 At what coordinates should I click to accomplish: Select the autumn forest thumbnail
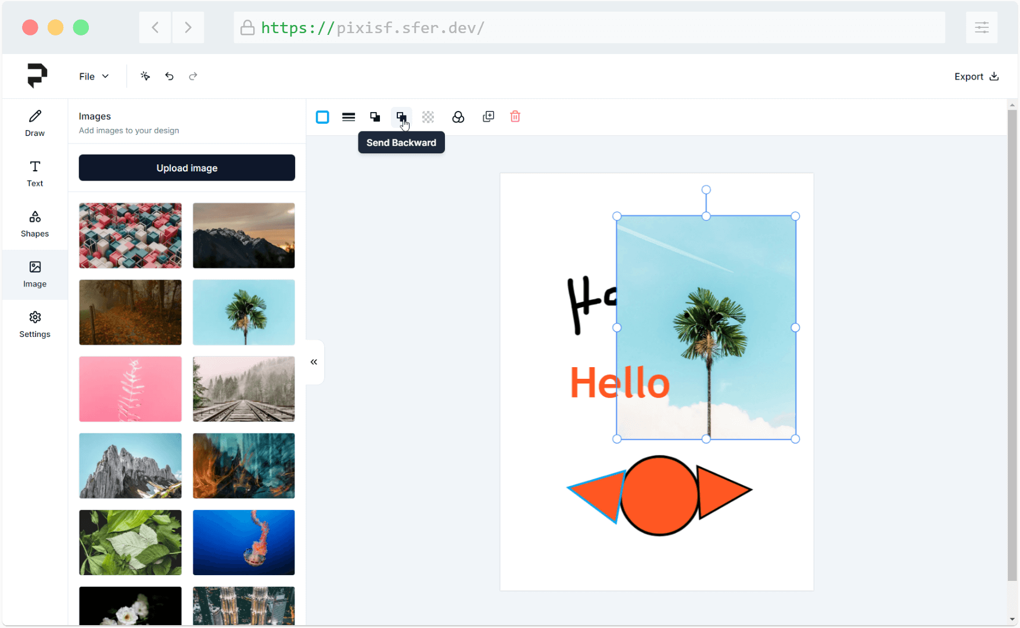coord(130,312)
